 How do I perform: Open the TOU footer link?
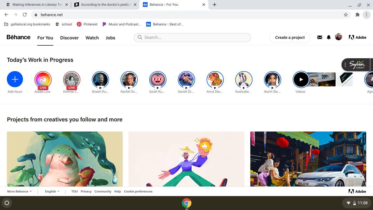75,191
